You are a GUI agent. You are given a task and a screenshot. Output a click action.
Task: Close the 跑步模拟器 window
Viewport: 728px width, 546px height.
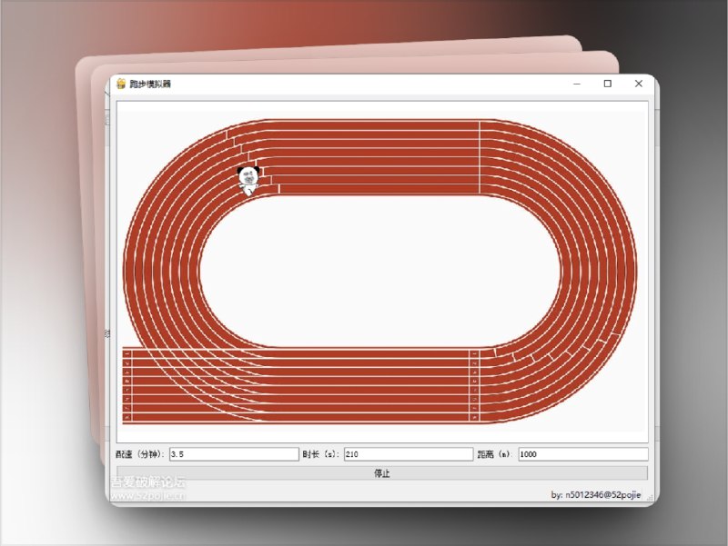point(639,84)
